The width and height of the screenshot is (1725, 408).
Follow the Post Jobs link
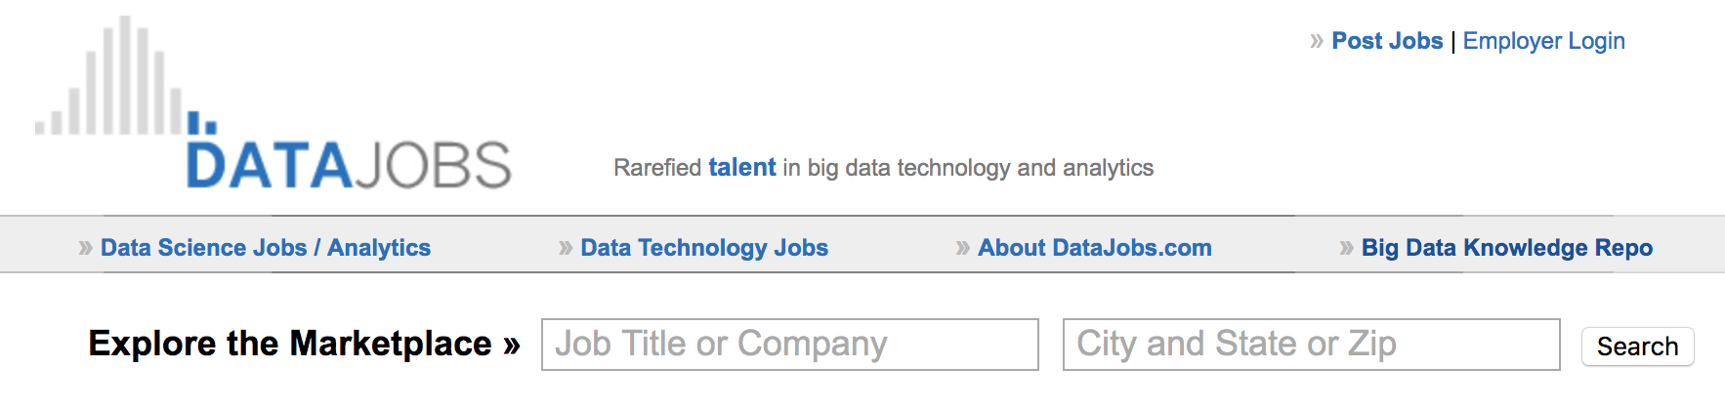click(1387, 41)
